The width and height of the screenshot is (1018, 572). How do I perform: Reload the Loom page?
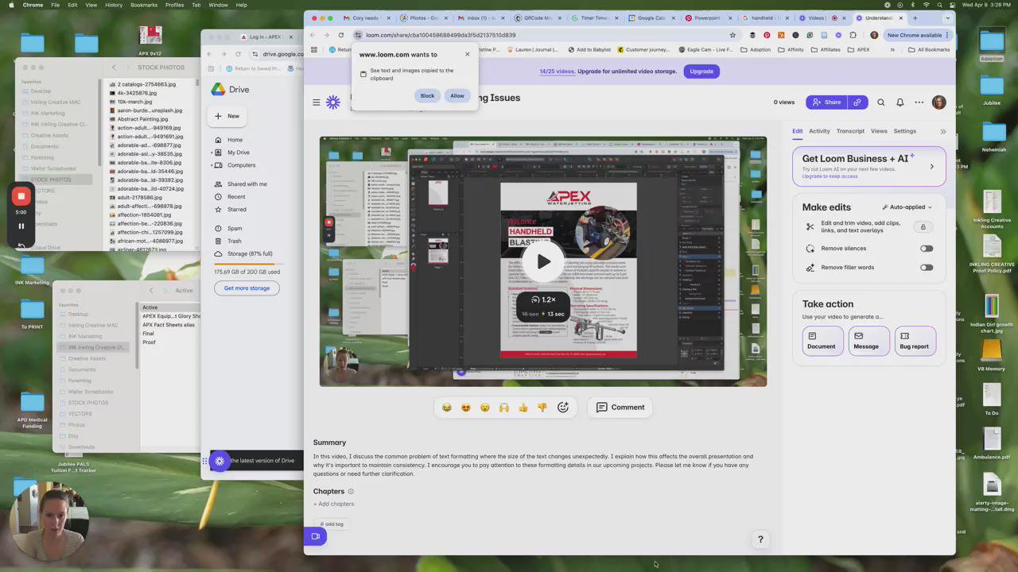(341, 35)
